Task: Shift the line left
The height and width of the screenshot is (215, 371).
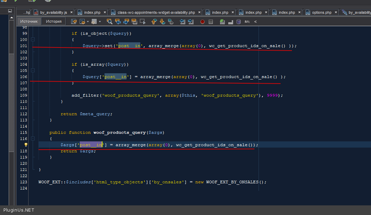Action: click(x=183, y=22)
